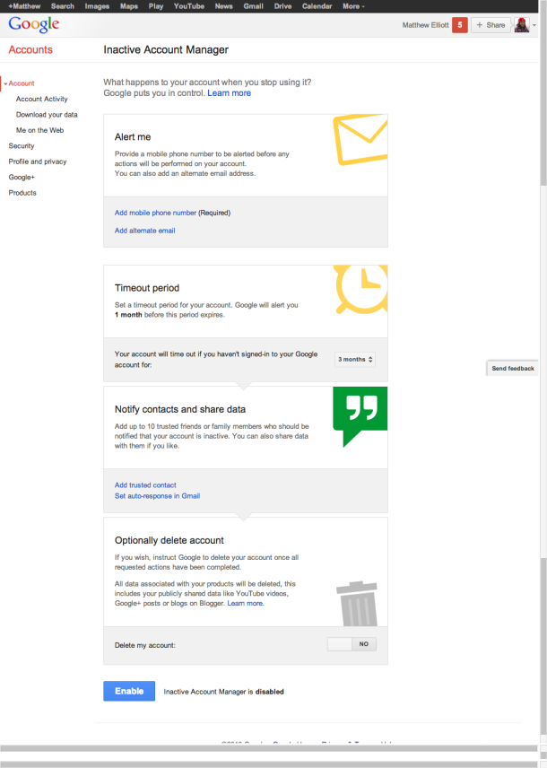Click Add trusted contact link
The width and height of the screenshot is (547, 768).
coord(145,485)
